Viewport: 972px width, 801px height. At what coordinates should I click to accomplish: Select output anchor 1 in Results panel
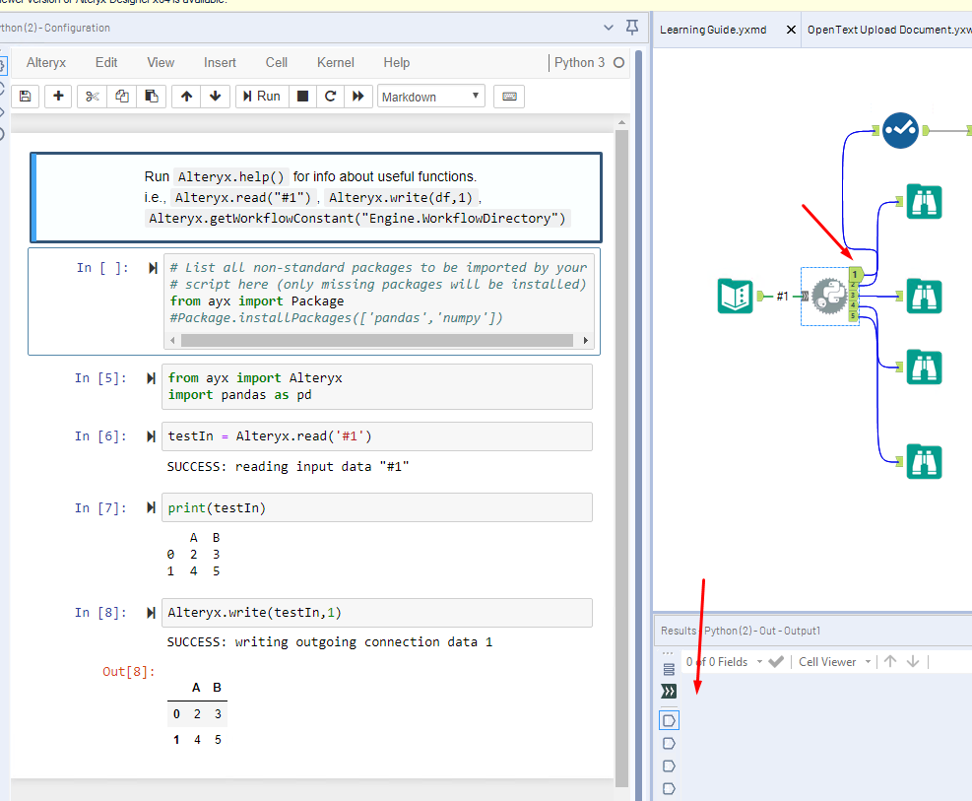click(x=669, y=720)
